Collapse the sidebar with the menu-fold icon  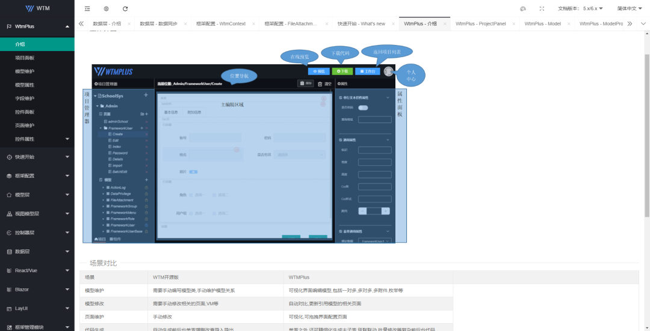pos(87,8)
